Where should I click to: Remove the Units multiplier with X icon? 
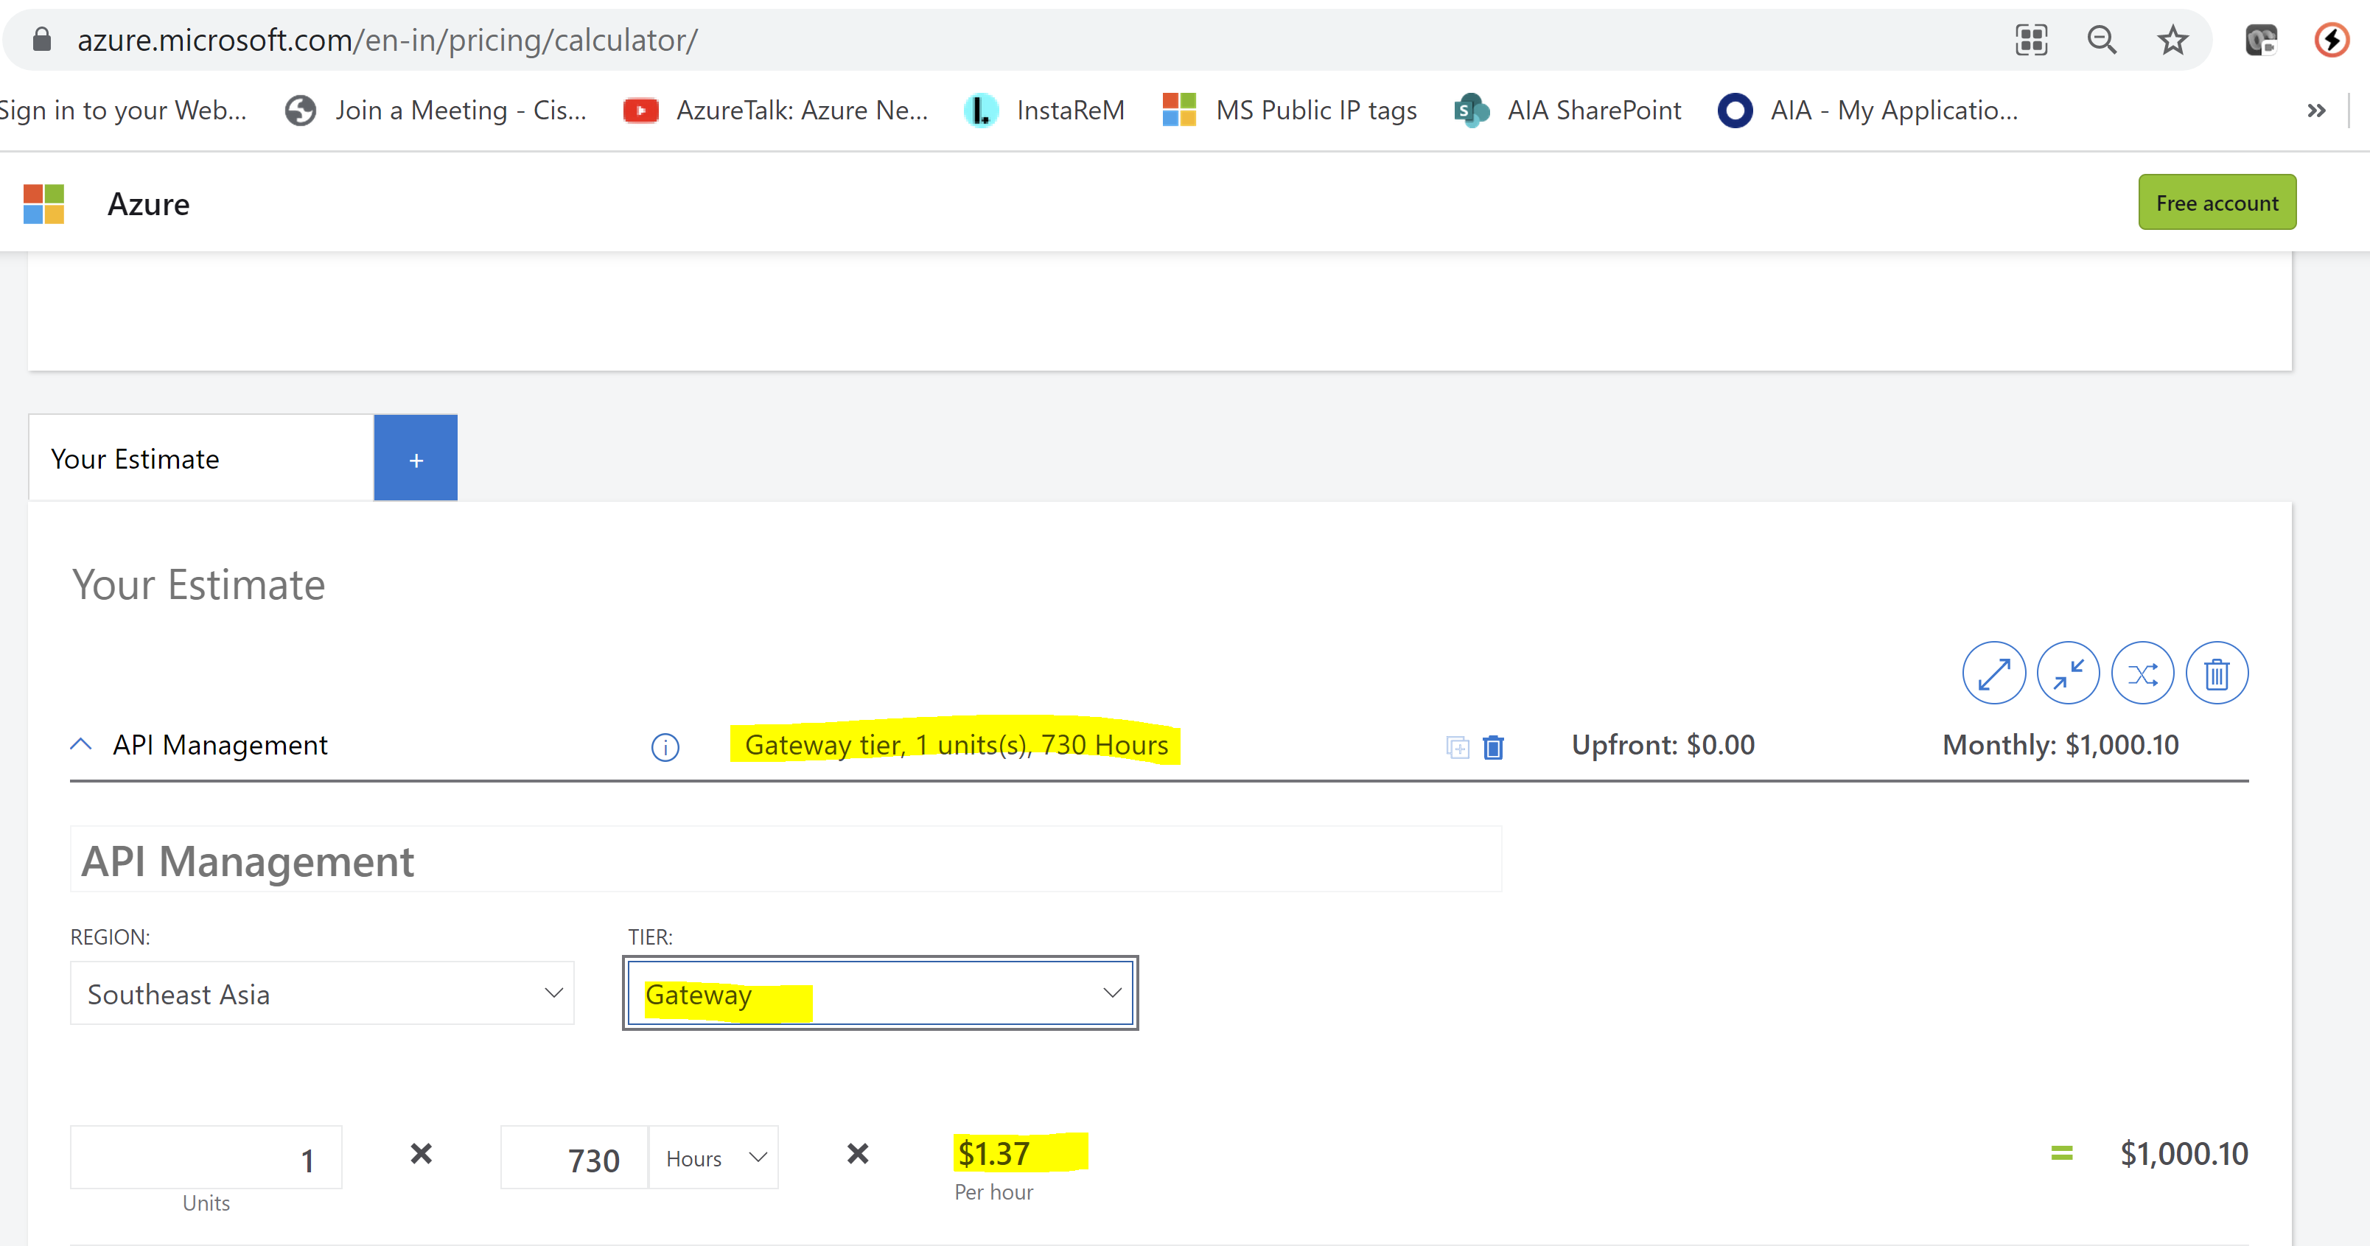[422, 1153]
